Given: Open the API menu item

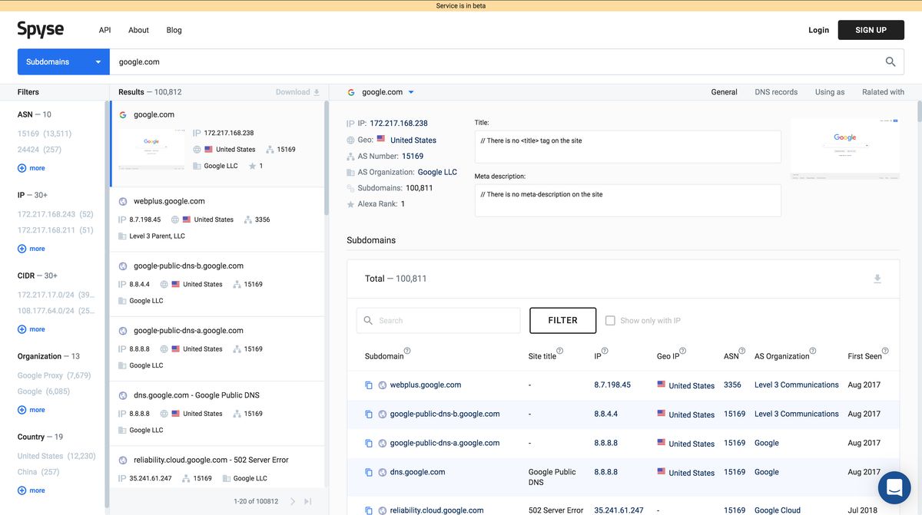Looking at the screenshot, I should pyautogui.click(x=104, y=30).
